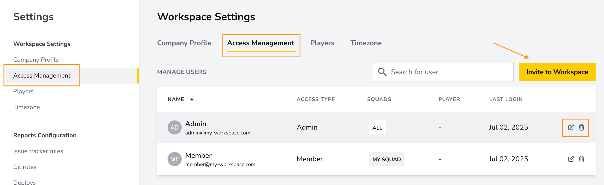Viewport: 604px width, 185px height.
Task: Click Admin access type cell
Action: point(307,127)
